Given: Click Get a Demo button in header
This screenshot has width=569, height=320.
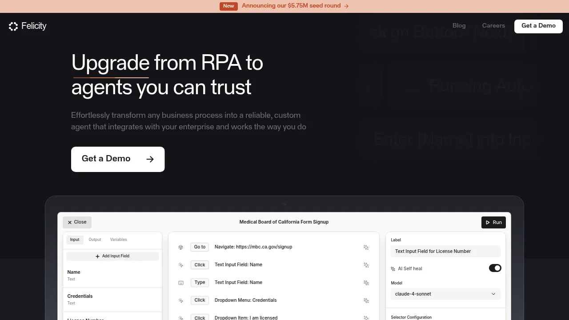Looking at the screenshot, I should (538, 26).
